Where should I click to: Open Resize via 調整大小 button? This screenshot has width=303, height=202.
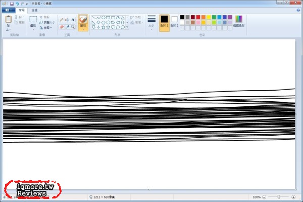point(47,22)
